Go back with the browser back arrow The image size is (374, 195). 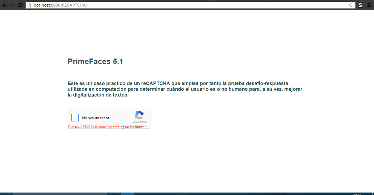click(4, 5)
